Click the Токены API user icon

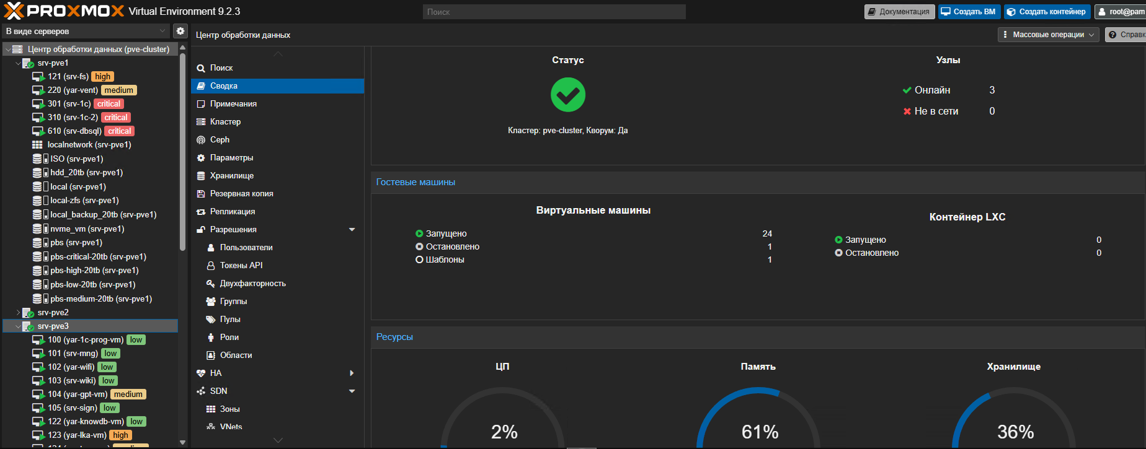click(x=211, y=266)
